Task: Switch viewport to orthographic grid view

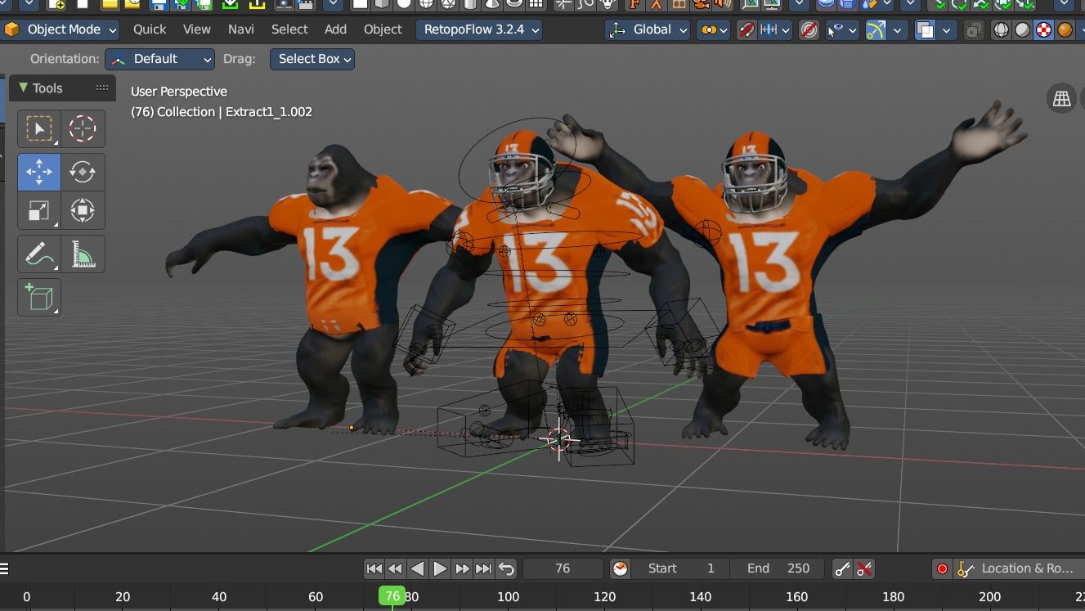Action: coord(1061,99)
